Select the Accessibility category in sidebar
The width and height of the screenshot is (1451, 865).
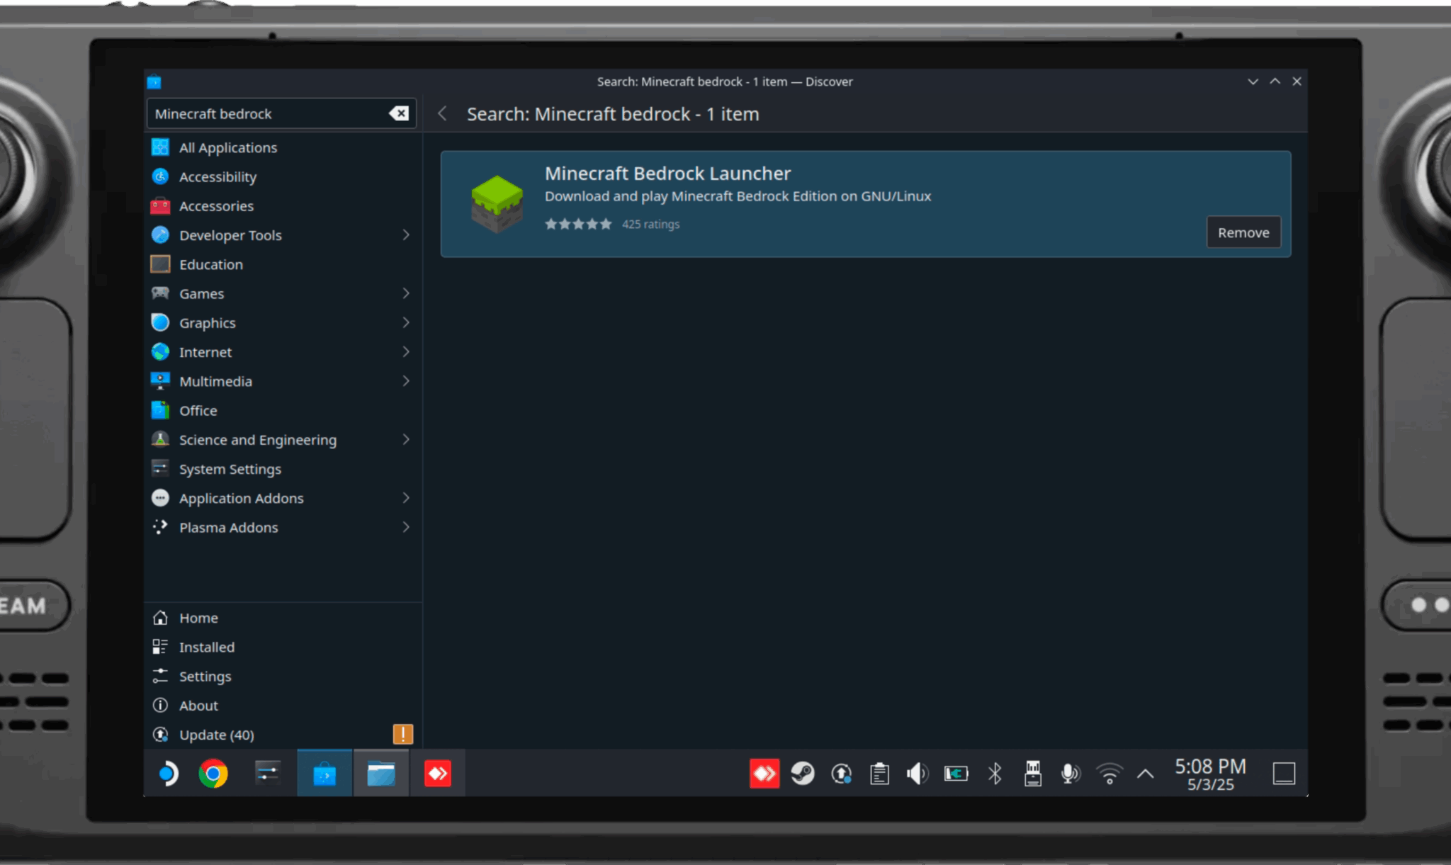218,176
